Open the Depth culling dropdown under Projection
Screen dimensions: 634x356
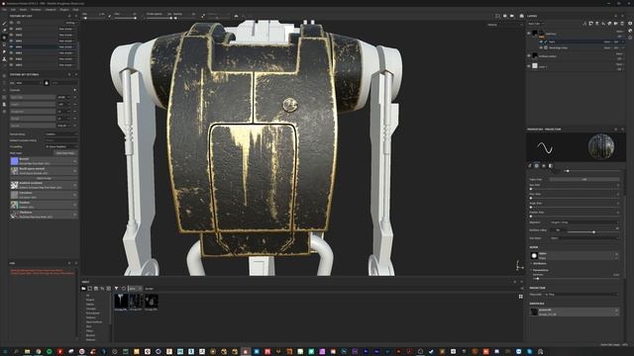[x=581, y=295]
